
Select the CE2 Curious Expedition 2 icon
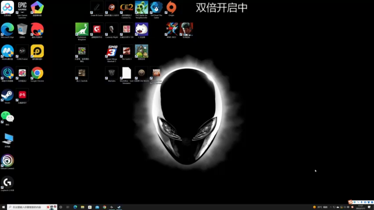(127, 9)
